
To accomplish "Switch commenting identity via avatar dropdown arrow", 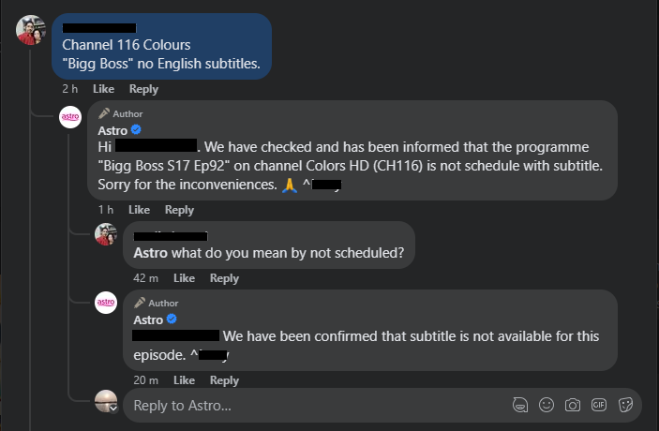I will coord(113,409).
